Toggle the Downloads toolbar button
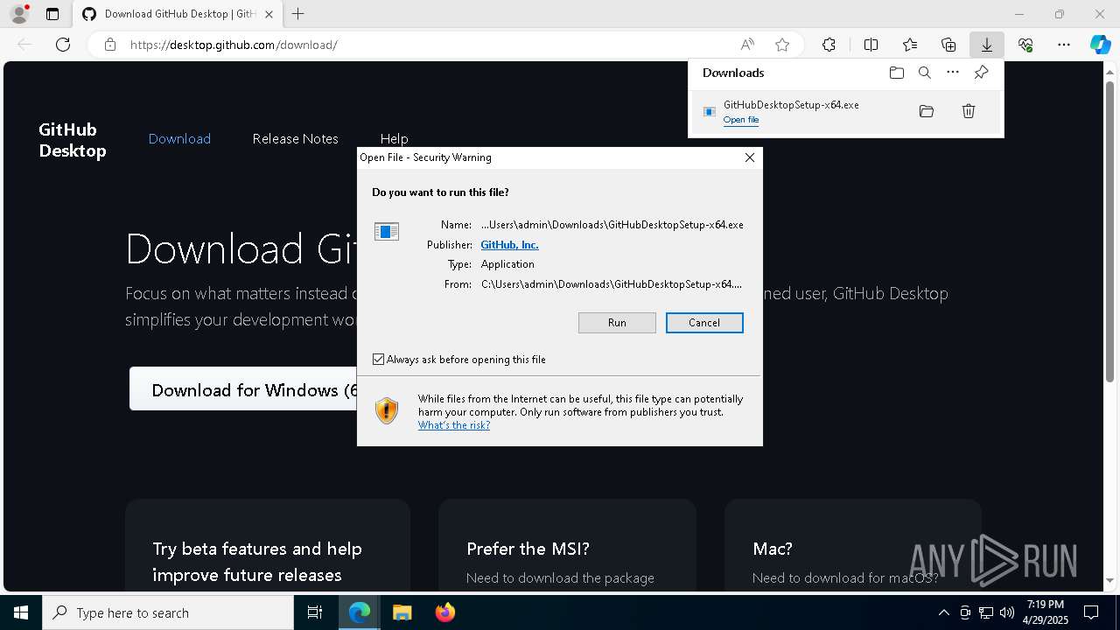The height and width of the screenshot is (630, 1120). point(986,45)
